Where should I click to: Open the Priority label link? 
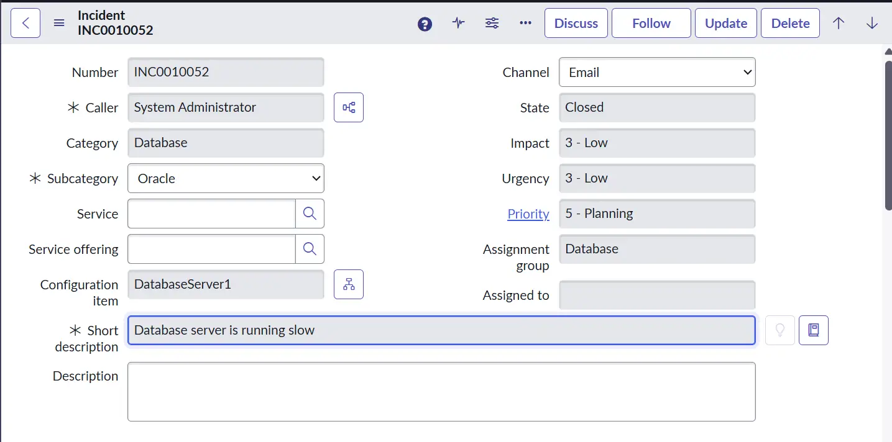click(528, 214)
